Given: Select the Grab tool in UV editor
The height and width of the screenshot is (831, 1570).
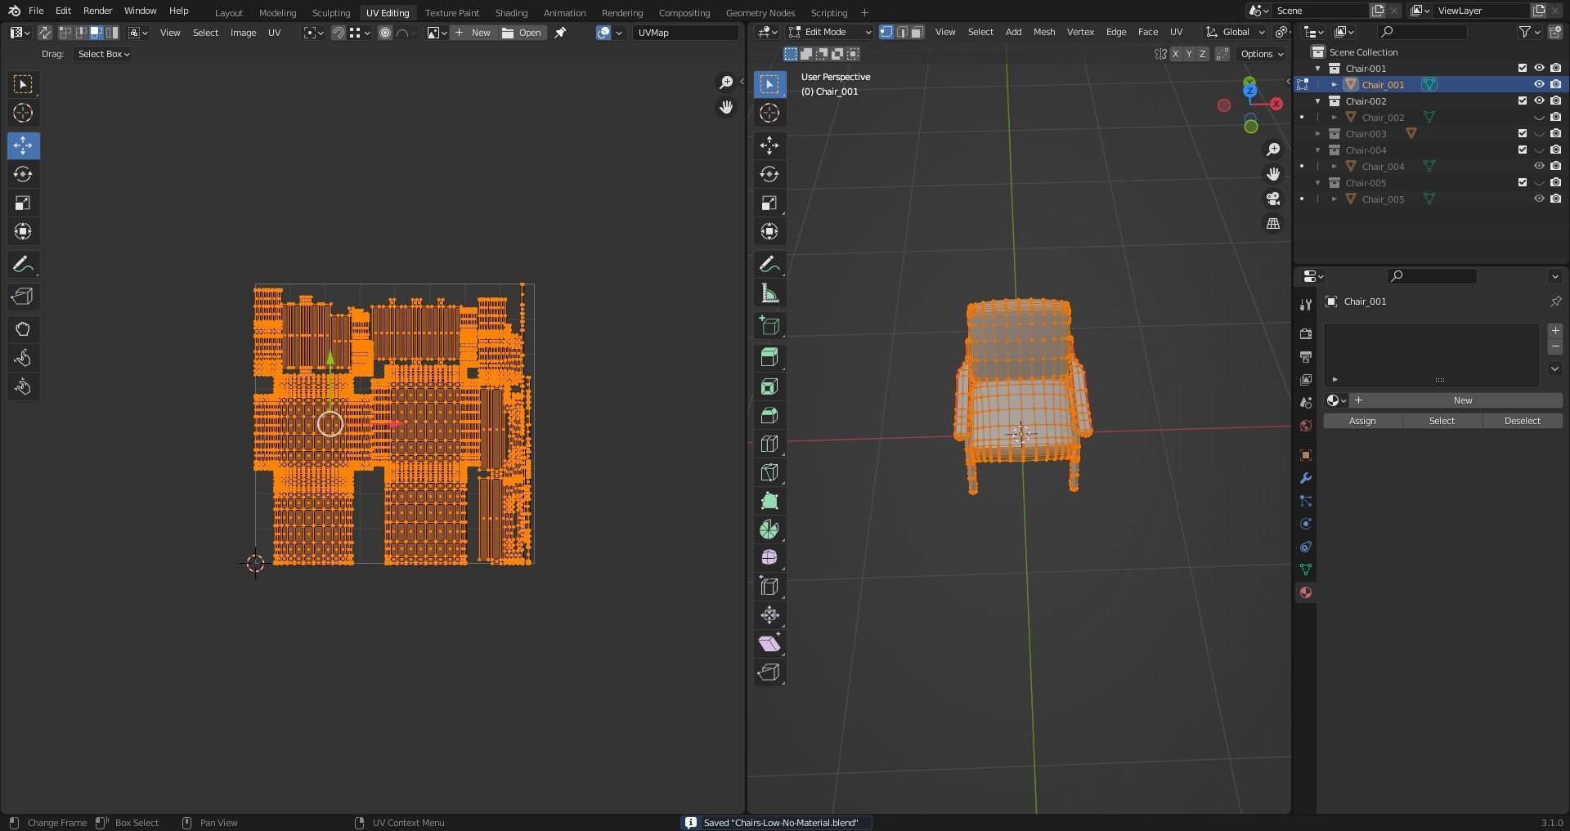Looking at the screenshot, I should click(23, 329).
